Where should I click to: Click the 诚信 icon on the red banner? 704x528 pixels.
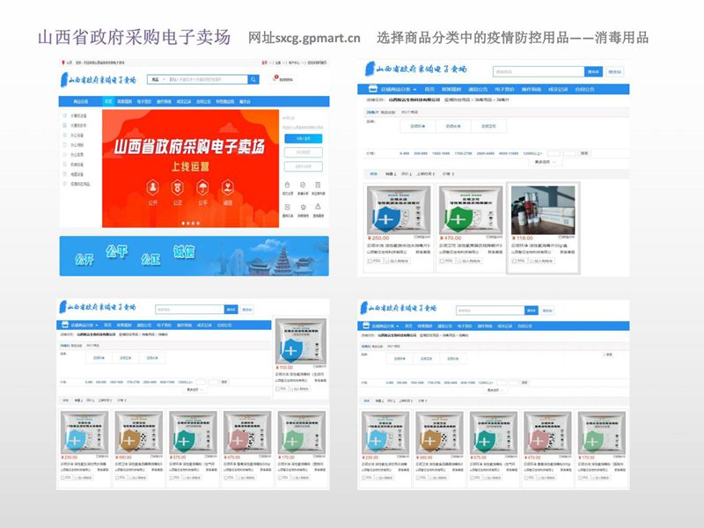point(228,187)
